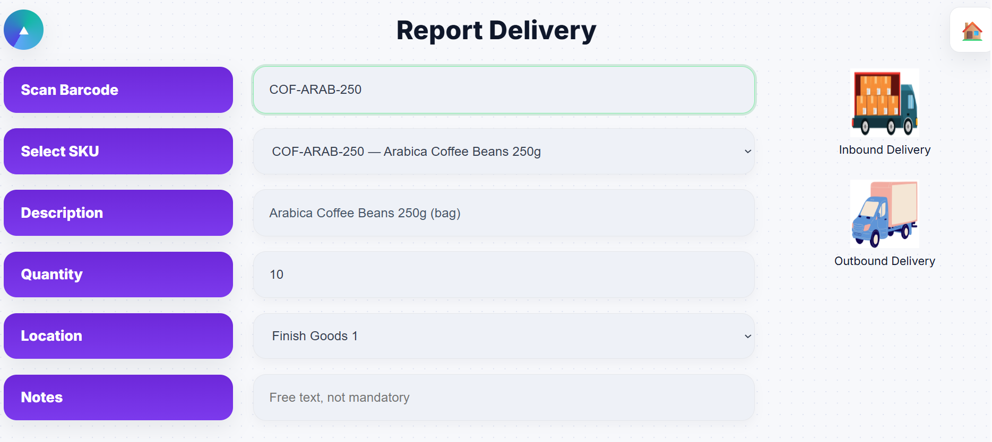992x442 pixels.
Task: Click the quantity field showing 10
Action: 503,275
